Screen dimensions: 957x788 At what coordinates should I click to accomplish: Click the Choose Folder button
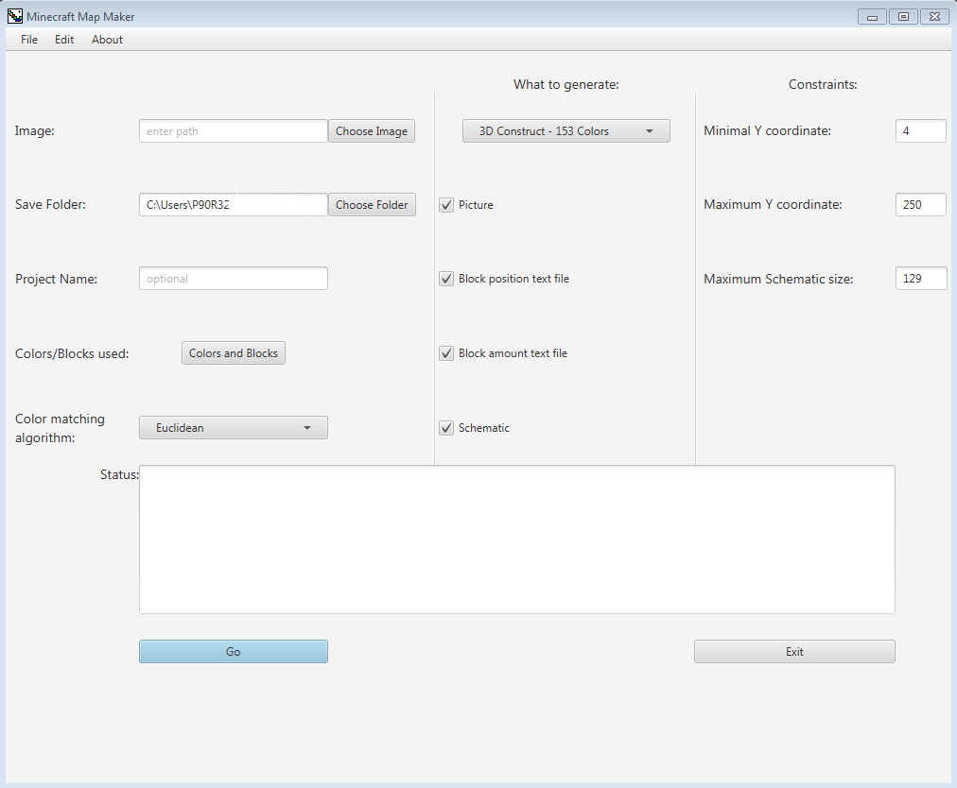pos(372,205)
